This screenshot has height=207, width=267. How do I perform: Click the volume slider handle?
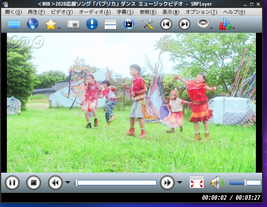pos(245,183)
